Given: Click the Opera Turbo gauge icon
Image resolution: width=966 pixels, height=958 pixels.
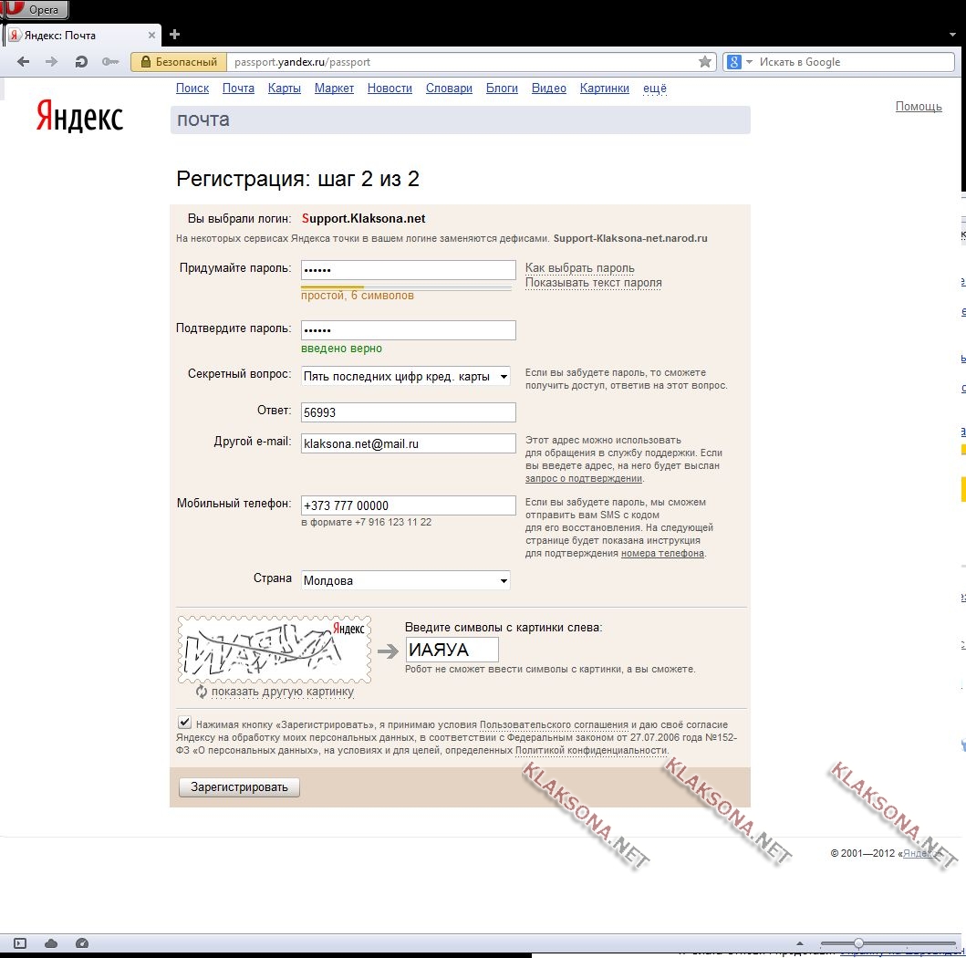Looking at the screenshot, I should [x=82, y=943].
